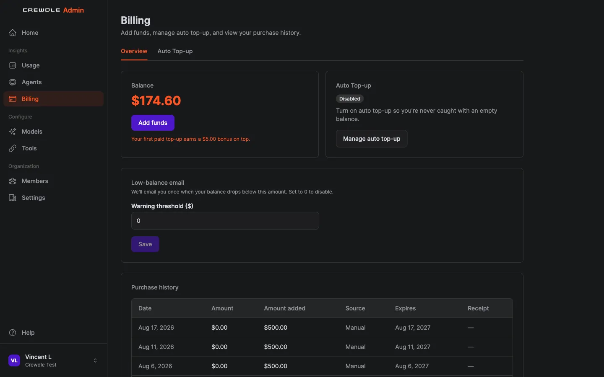The width and height of the screenshot is (604, 377).
Task: Switch to the Auto Top-up tab
Action: [175, 51]
